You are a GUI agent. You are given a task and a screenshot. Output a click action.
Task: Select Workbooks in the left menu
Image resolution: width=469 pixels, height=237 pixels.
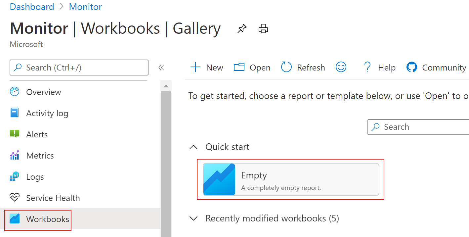click(80, 219)
